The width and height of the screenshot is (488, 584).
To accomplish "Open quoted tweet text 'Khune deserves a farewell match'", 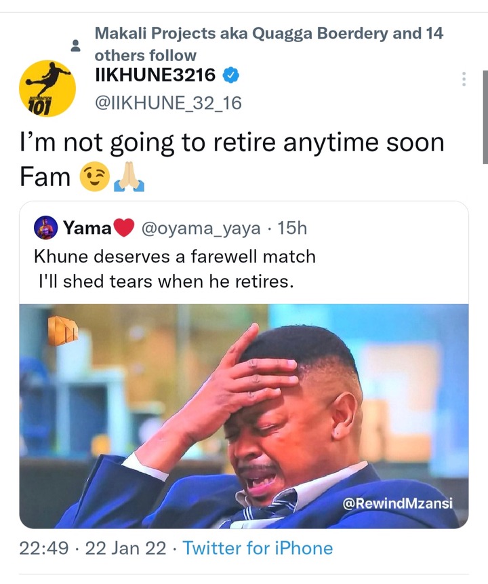I will pos(175,256).
